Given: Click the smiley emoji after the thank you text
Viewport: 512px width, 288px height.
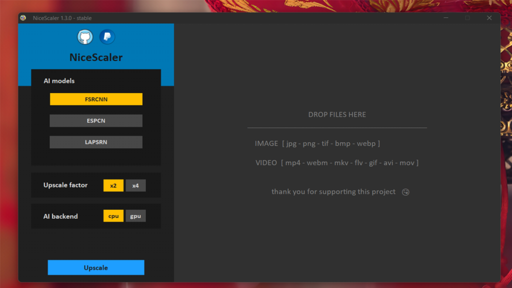Looking at the screenshot, I should coord(405,192).
